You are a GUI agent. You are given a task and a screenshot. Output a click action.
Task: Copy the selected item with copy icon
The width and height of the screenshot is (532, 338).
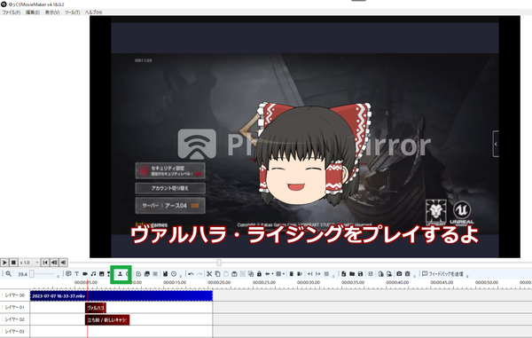point(218,274)
